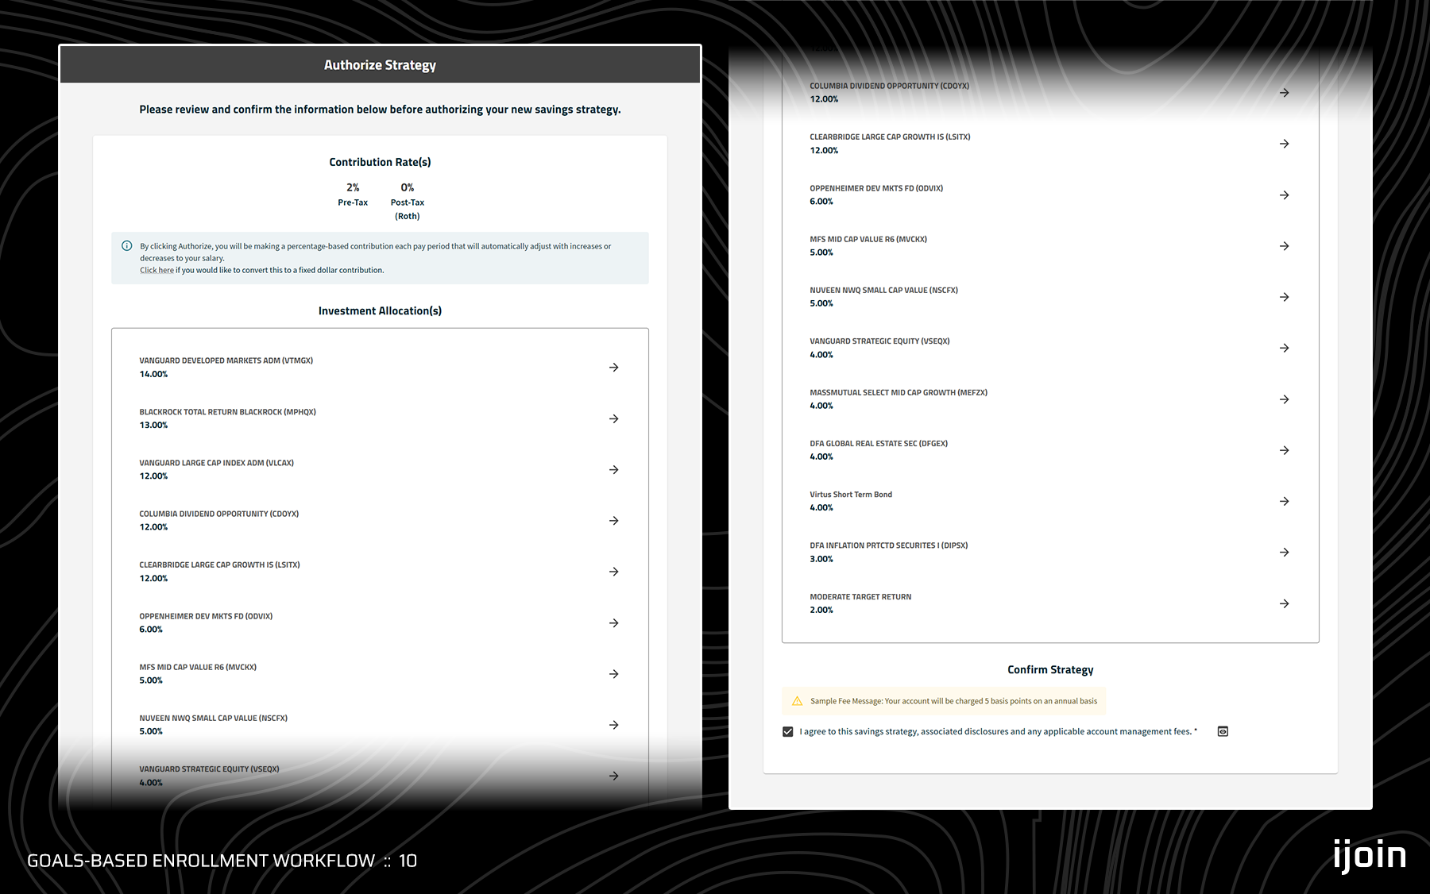Viewport: 1430px width, 894px height.
Task: Open Nuveen NWQ Small Cap arrow in Authorize Strategy panel
Action: (x=613, y=725)
